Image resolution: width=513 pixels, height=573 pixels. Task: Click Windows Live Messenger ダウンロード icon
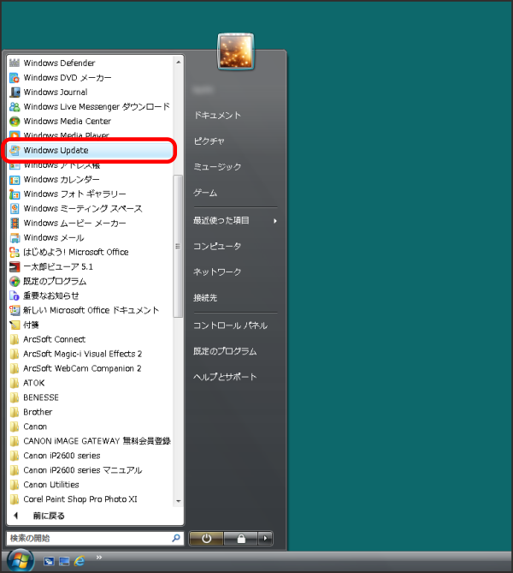click(15, 107)
